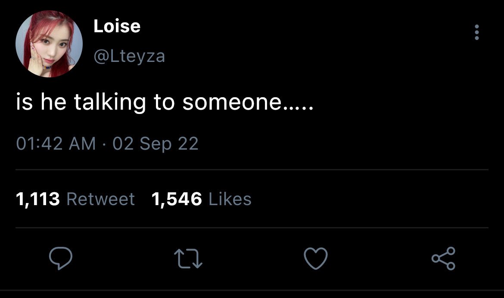Like the tweet with the heart icon

316,258
